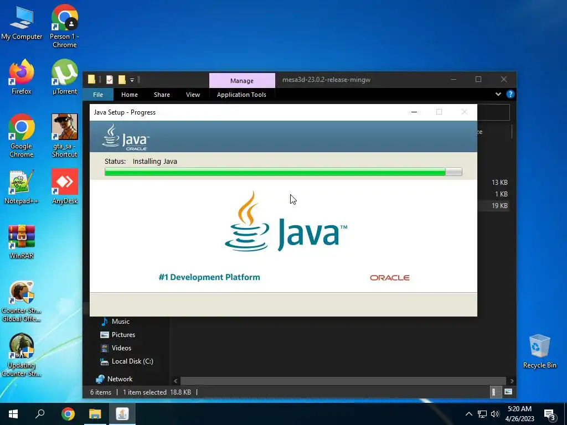
Task: Switch Explorer to large icons view
Action: coord(508,392)
